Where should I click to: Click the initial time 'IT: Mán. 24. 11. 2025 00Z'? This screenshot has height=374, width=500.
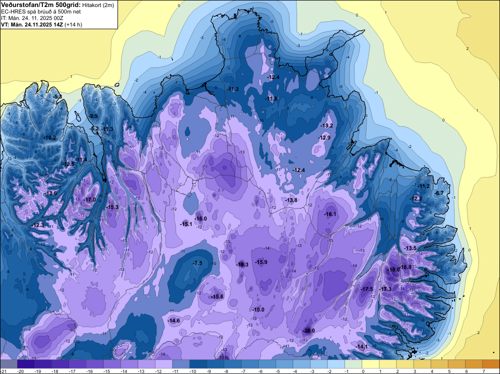(x=32, y=18)
